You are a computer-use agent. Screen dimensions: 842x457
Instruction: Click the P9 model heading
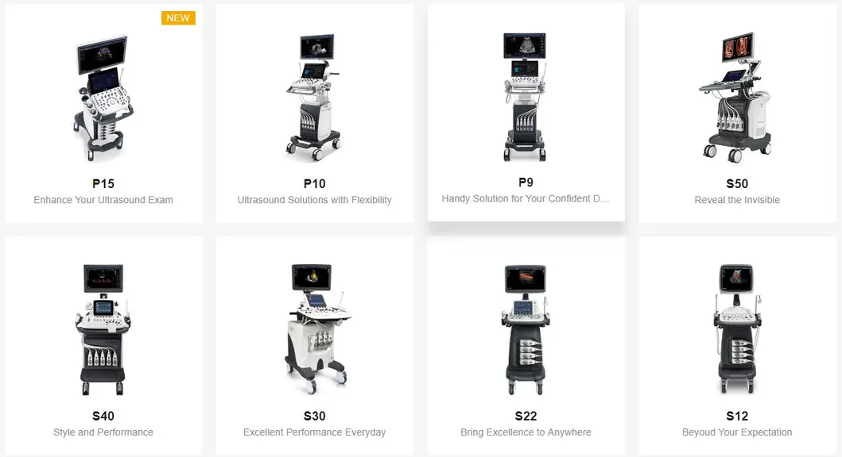point(526,182)
